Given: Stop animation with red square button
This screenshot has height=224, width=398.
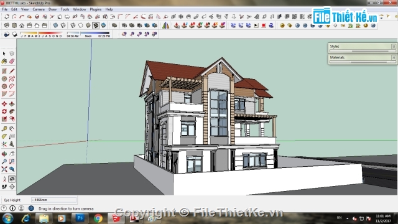Looking at the screenshot, I should click(264, 26).
